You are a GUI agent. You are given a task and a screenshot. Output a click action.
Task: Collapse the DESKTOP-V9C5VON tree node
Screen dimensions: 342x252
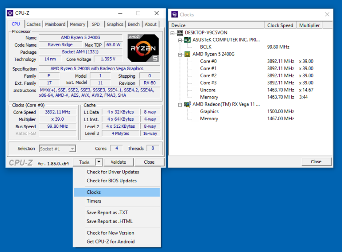pyautogui.click(x=172, y=33)
